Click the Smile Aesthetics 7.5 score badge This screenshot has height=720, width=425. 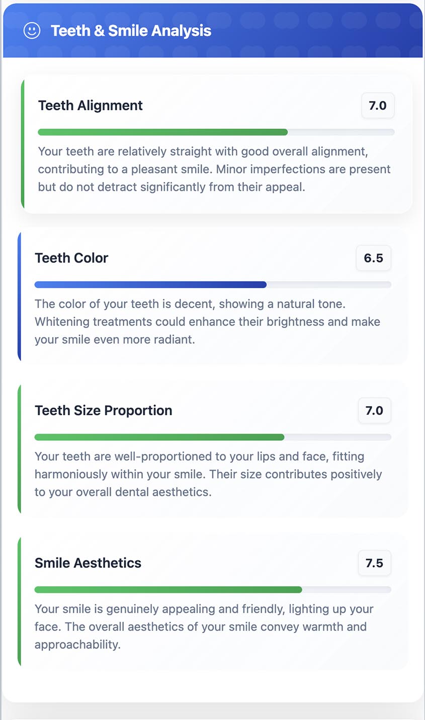pos(374,563)
